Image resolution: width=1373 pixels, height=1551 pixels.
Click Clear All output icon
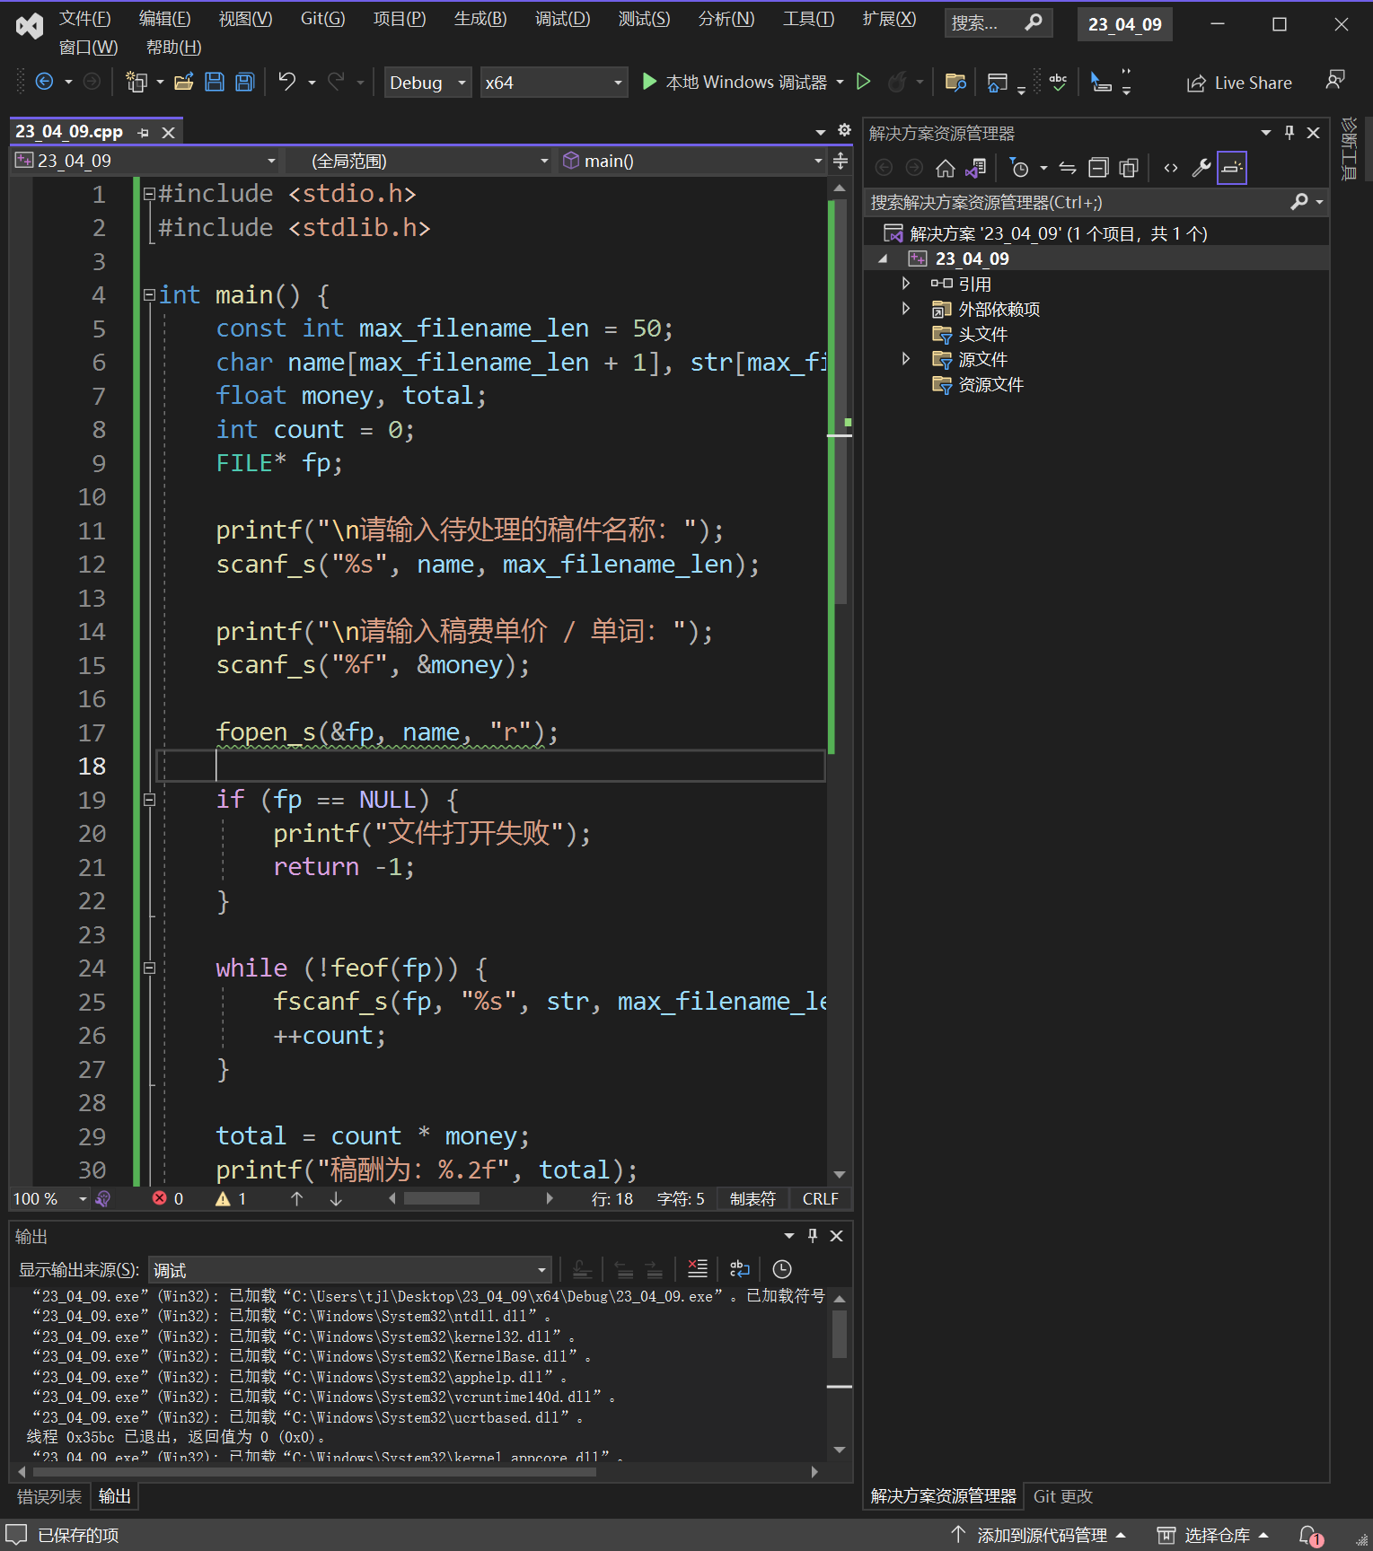click(x=698, y=1269)
